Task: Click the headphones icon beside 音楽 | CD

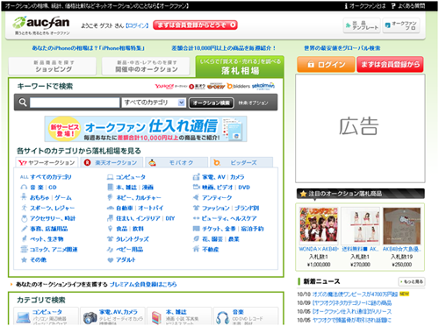Action: point(24,188)
